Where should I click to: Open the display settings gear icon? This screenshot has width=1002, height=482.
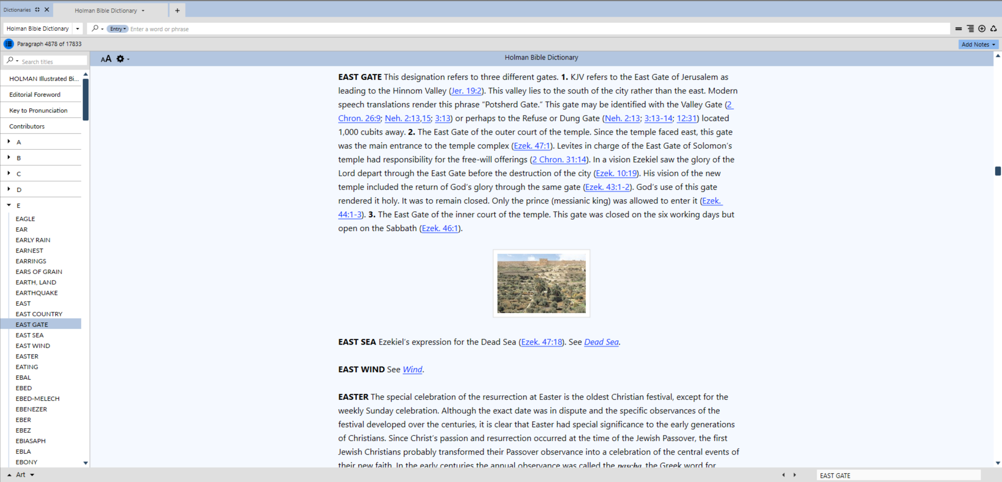(x=120, y=59)
